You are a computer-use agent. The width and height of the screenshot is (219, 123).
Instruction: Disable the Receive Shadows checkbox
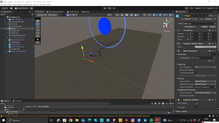[196, 70]
